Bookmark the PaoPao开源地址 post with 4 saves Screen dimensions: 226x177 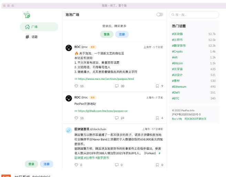click(157, 118)
